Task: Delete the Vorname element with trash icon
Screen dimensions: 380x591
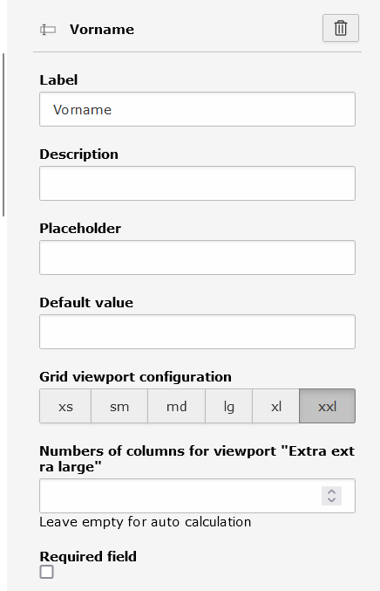Action: [x=341, y=28]
